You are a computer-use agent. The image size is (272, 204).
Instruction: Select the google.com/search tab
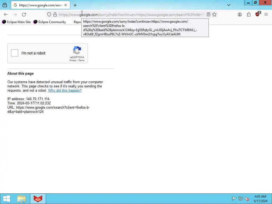(40, 5)
